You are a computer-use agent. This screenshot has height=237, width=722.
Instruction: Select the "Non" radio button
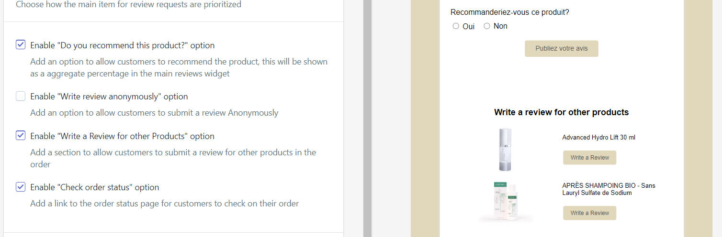487,26
